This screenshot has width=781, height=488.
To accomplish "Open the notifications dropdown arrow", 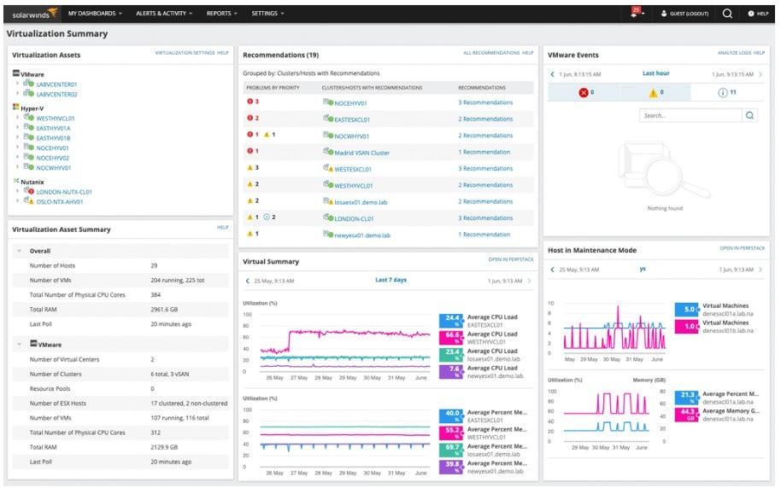I will click(643, 14).
